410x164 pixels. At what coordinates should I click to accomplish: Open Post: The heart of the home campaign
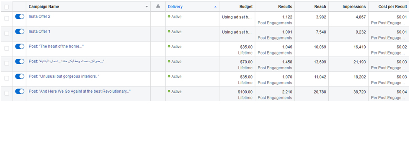(x=56, y=47)
